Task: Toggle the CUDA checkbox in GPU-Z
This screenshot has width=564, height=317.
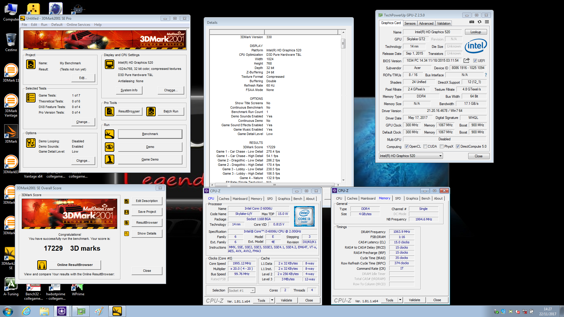Action: point(425,146)
